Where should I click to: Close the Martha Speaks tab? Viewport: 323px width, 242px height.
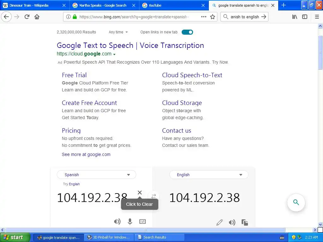[x=134, y=5]
